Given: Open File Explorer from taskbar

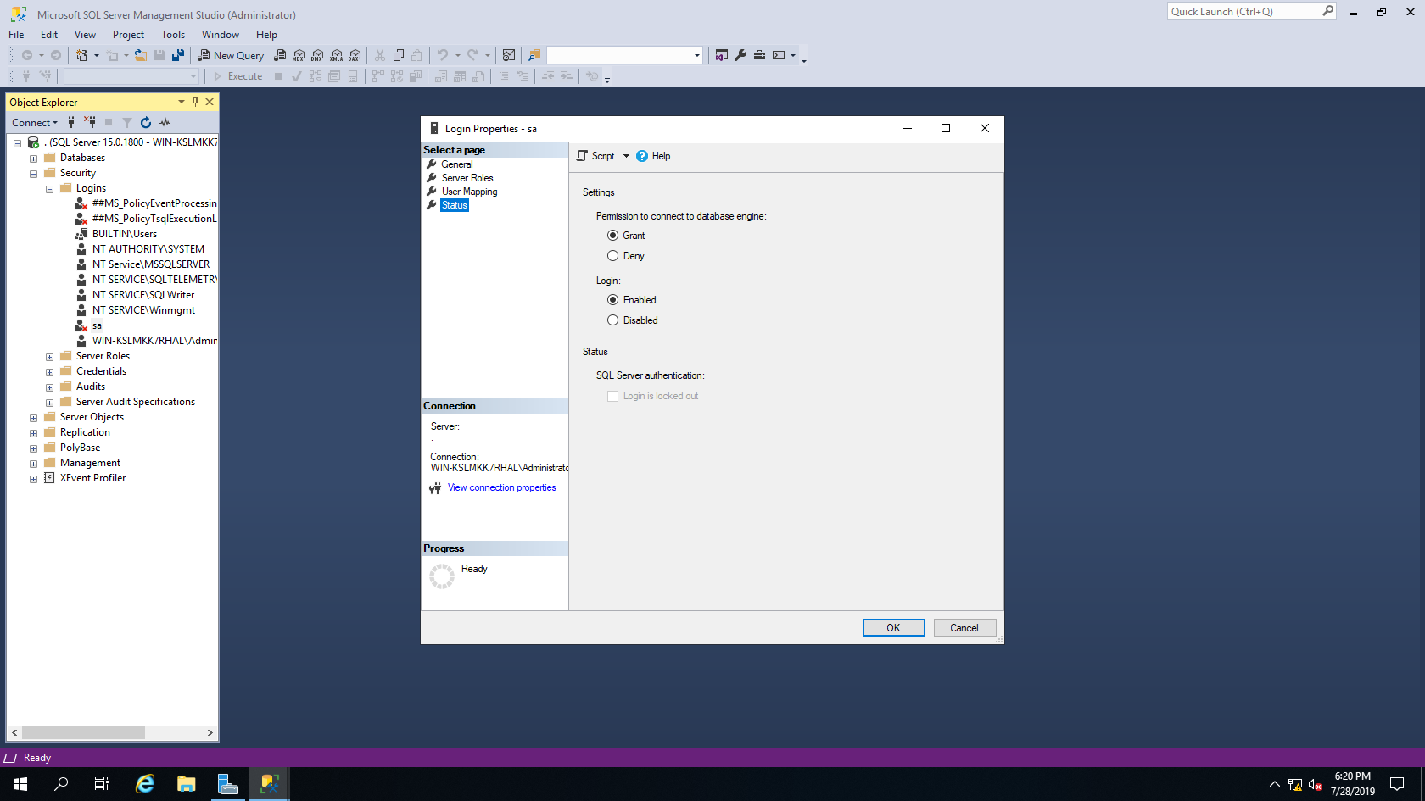Looking at the screenshot, I should (x=187, y=784).
